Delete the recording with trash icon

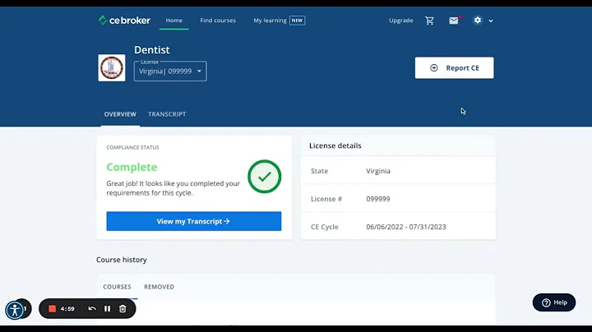click(123, 309)
